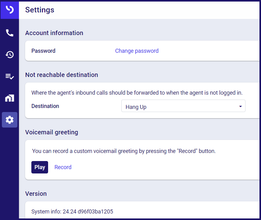Viewport: 261px width, 220px height.
Task: Click Record to record a voicemail greeting
Action: pos(63,167)
